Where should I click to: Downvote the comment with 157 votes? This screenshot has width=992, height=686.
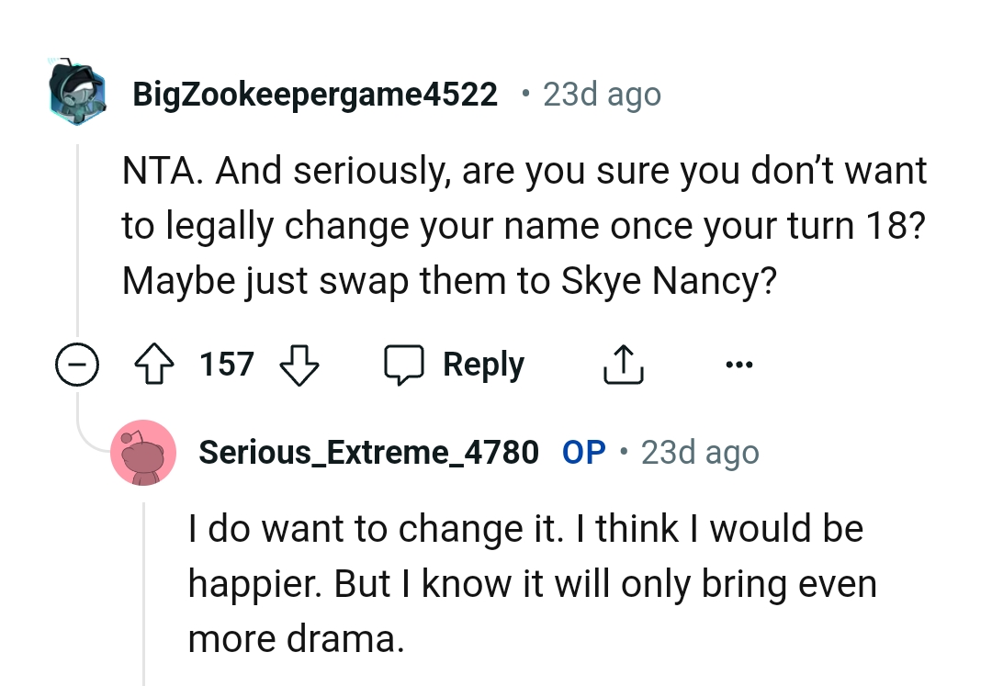point(299,365)
